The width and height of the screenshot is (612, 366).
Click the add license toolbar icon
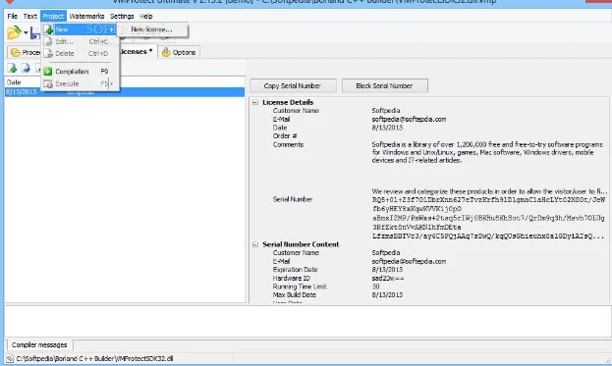13,69
